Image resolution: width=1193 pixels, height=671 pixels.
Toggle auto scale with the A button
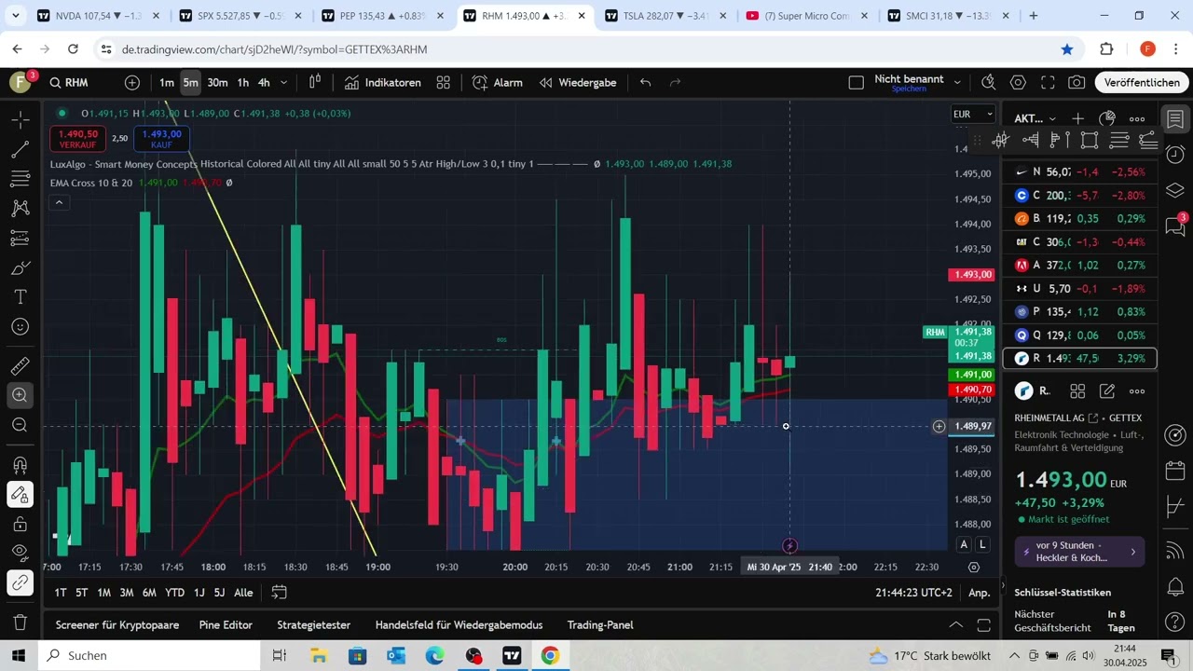965,544
